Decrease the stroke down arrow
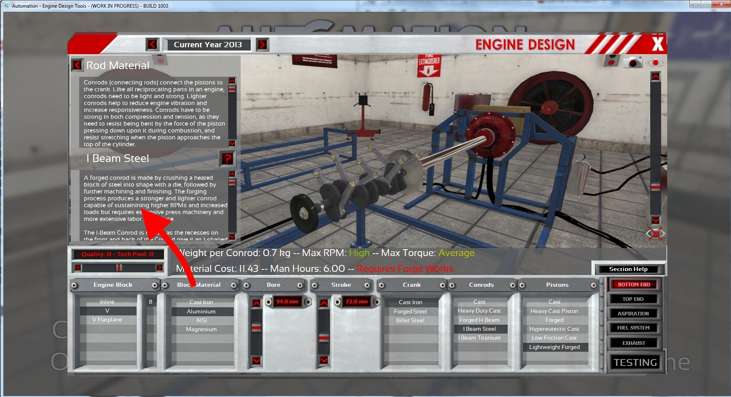Screen dimensions: 731x397 pyautogui.click(x=324, y=360)
